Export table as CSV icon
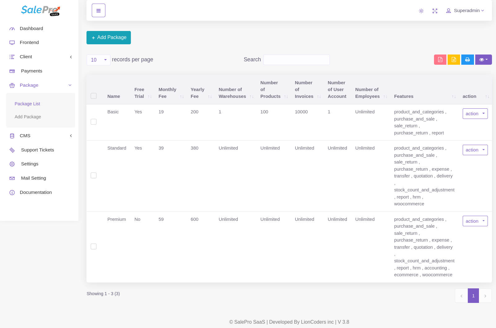 454,59
